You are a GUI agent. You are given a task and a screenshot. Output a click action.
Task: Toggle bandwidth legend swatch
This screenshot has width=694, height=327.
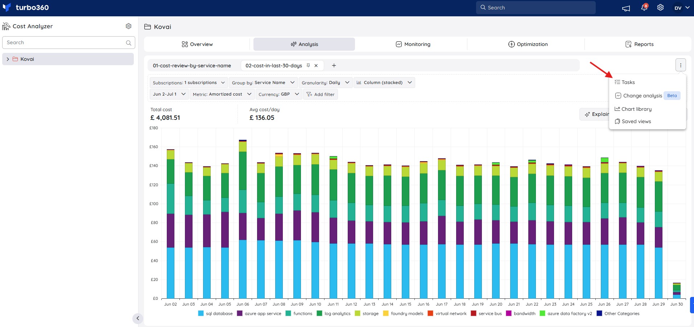point(509,313)
